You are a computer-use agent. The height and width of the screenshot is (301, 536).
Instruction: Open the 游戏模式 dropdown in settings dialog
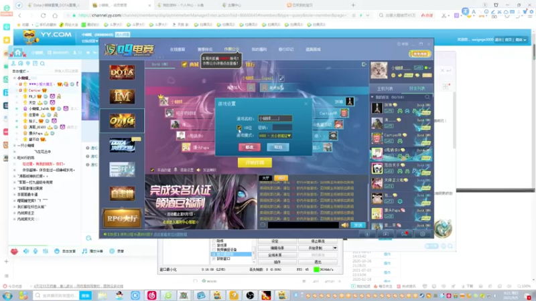click(275, 136)
